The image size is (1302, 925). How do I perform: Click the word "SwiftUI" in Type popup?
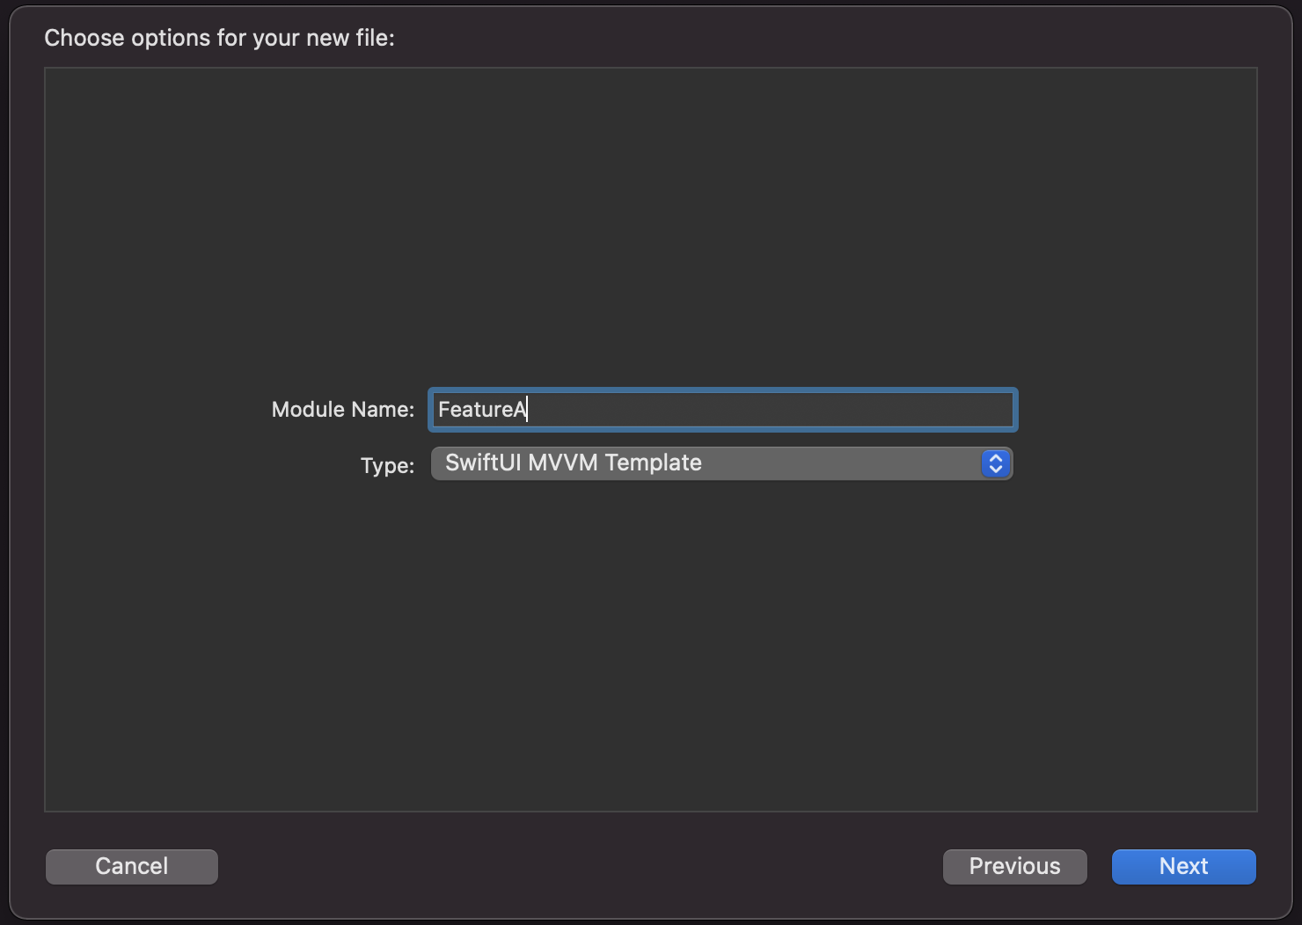click(x=483, y=462)
